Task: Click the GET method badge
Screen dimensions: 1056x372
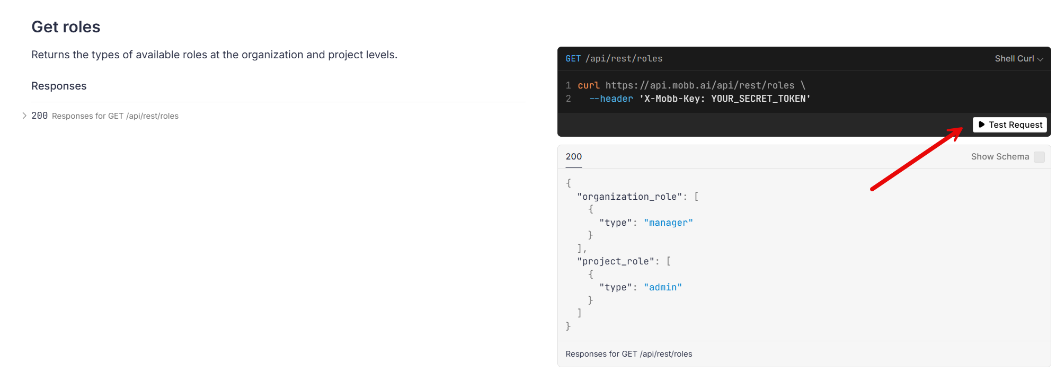Action: (573, 59)
